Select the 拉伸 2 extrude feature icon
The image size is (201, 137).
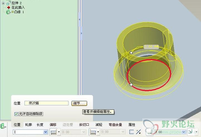pyautogui.click(x=8, y=3)
